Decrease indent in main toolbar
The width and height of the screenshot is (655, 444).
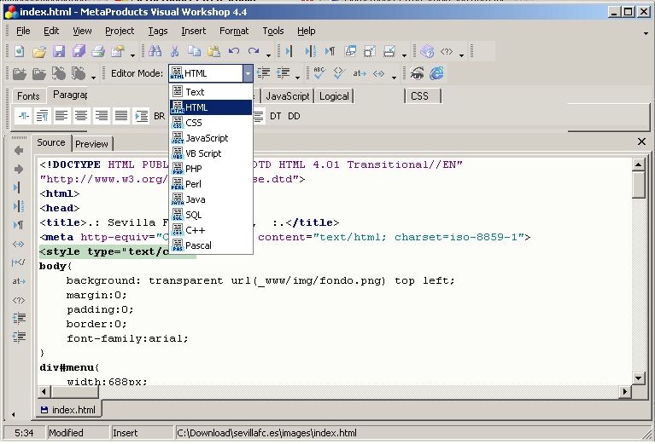(263, 73)
